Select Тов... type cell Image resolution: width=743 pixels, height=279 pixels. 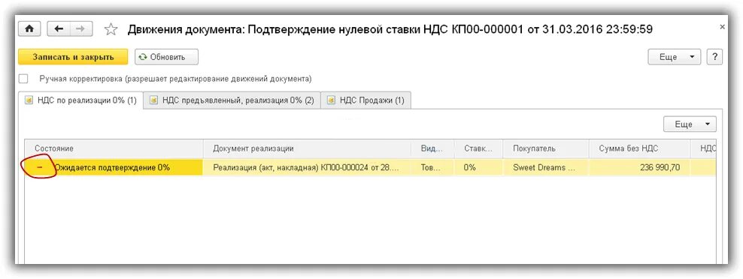pos(432,167)
